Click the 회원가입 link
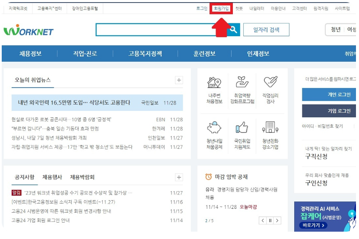 tap(221, 9)
